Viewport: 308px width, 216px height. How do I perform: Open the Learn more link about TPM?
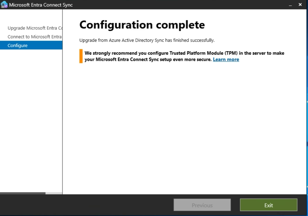coord(226,59)
